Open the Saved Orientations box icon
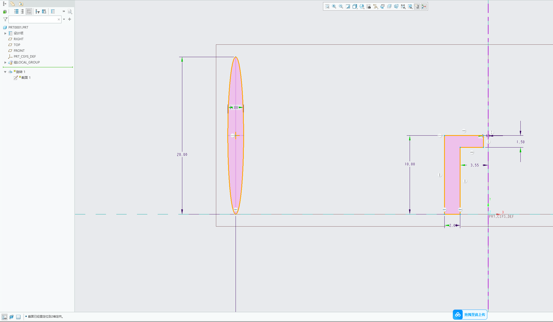Image resolution: width=553 pixels, height=322 pixels. pos(355,6)
